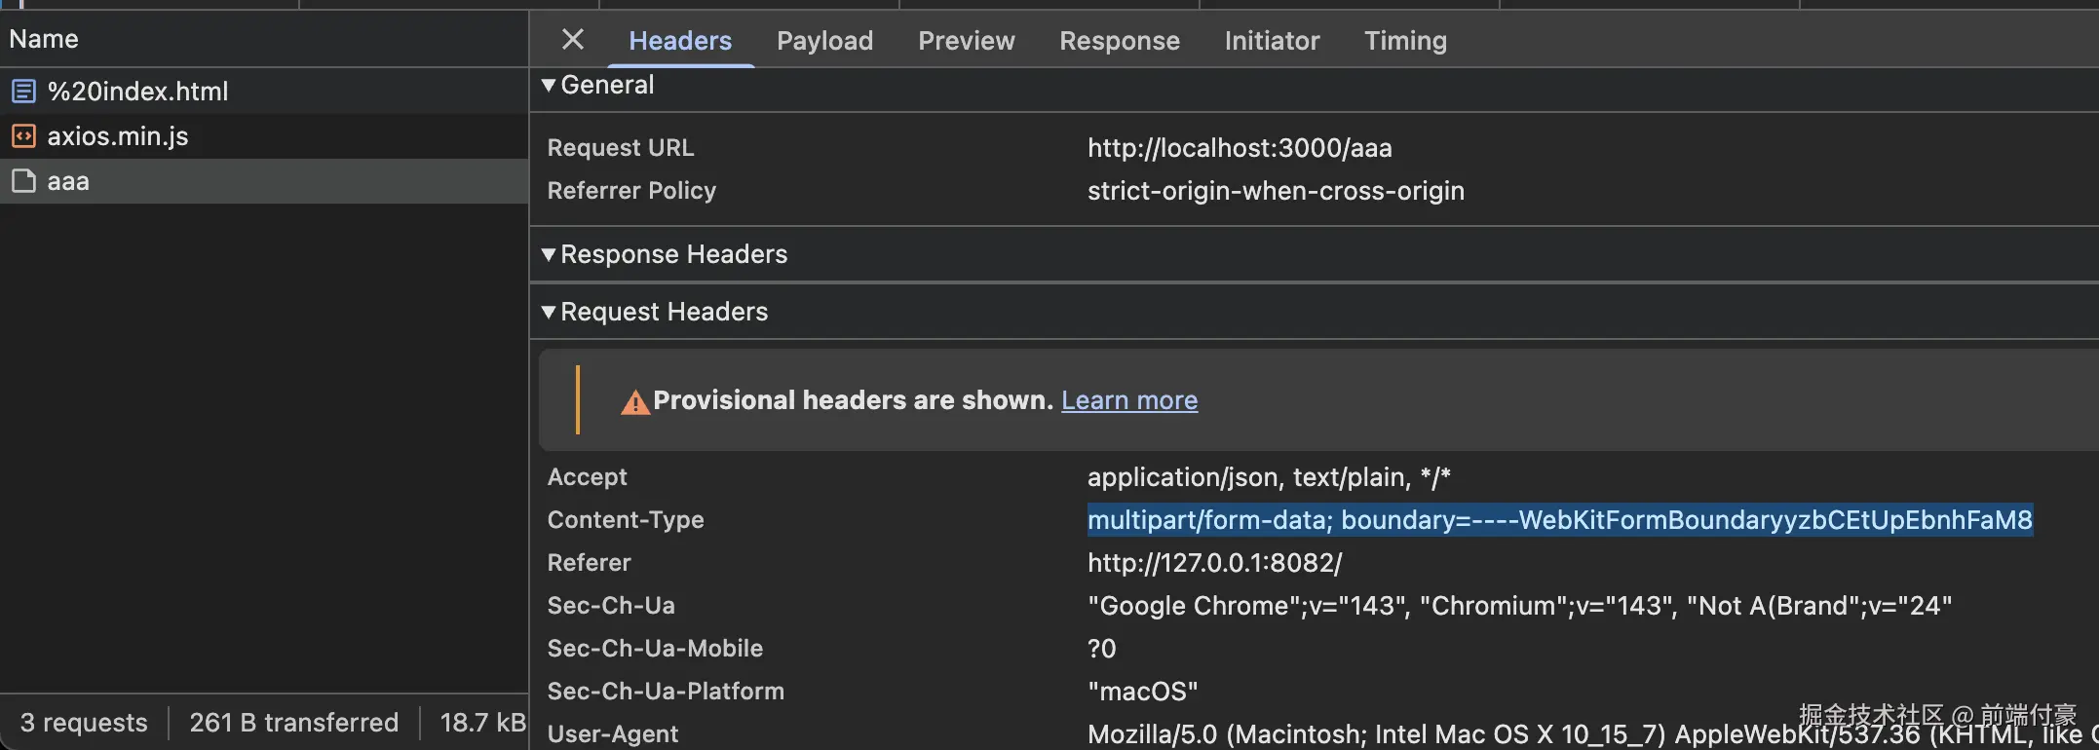
Task: Click the Name column header
Action: 44,39
